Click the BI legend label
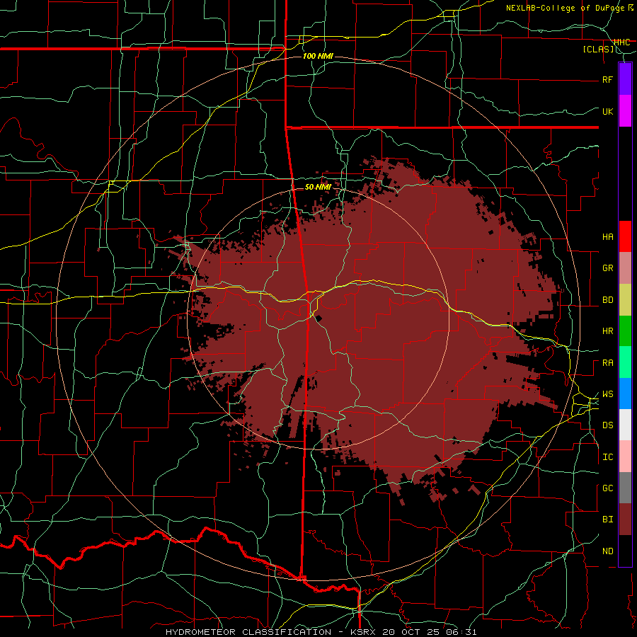This screenshot has height=637, width=637. click(607, 520)
